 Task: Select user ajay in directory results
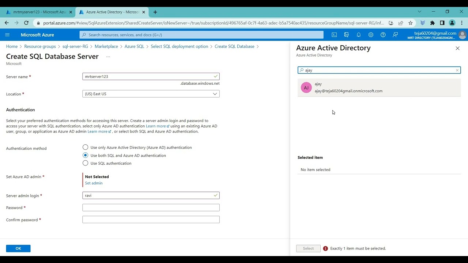pos(379,88)
